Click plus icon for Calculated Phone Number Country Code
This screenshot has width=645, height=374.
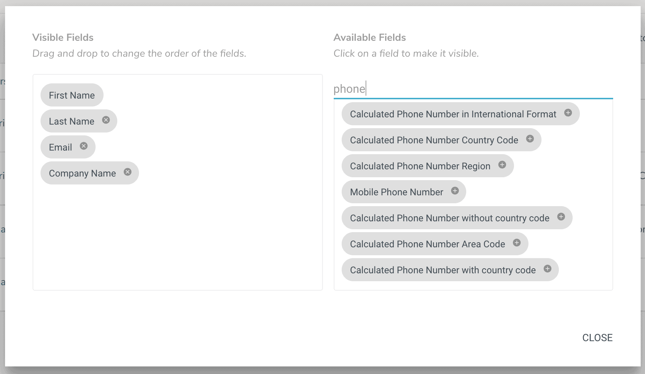click(x=530, y=139)
